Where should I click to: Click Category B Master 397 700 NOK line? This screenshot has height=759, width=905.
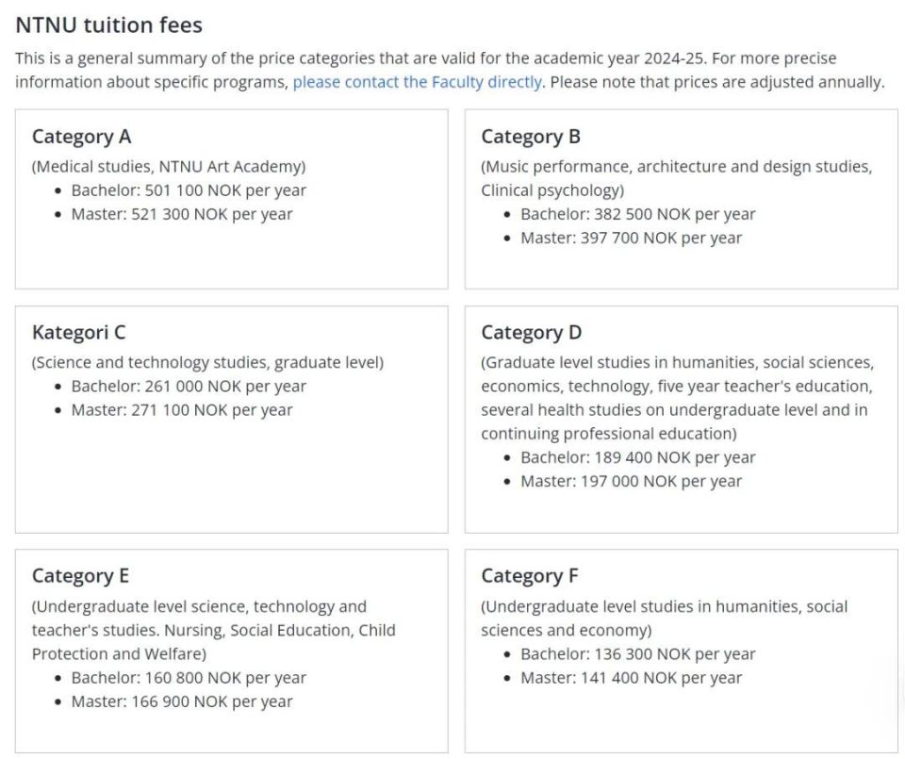(631, 238)
